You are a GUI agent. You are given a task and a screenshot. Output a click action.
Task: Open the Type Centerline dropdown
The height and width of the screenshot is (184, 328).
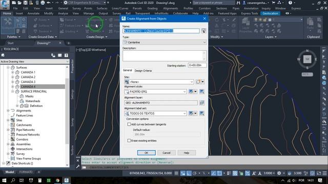[x=165, y=42]
